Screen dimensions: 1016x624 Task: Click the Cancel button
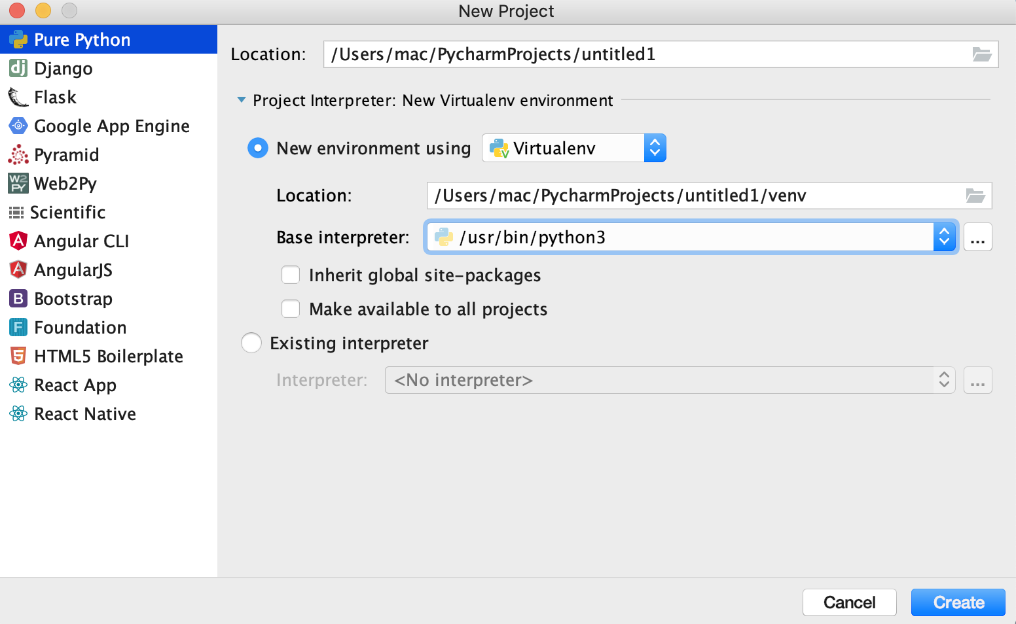(x=850, y=602)
